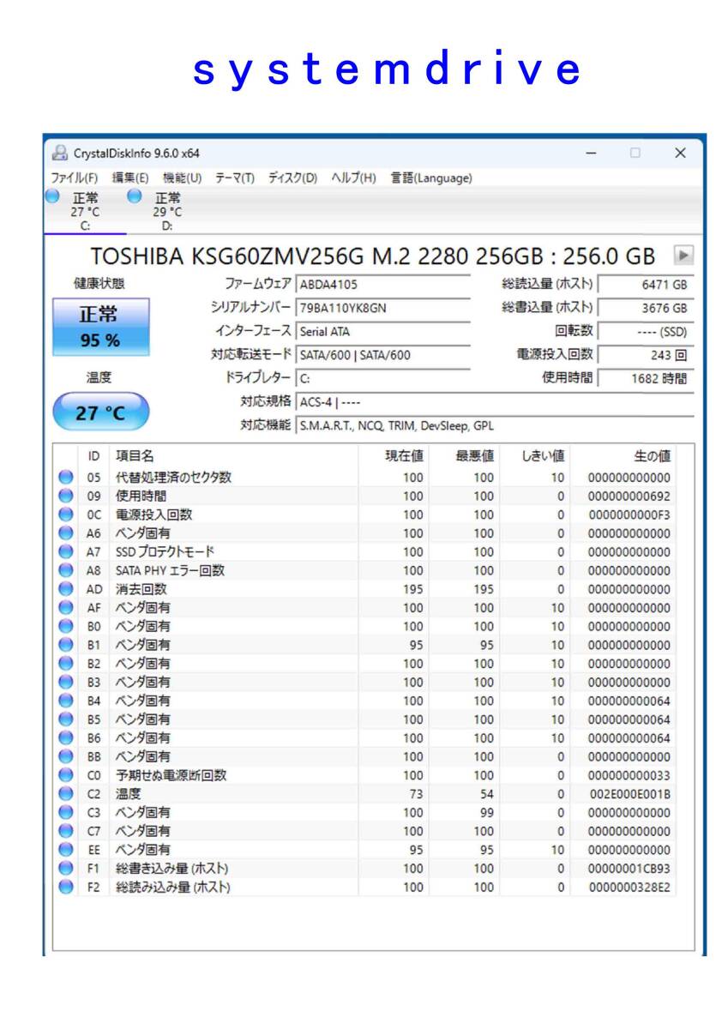Click status icon for ID B3 row
The width and height of the screenshot is (728, 1029).
coord(65,683)
